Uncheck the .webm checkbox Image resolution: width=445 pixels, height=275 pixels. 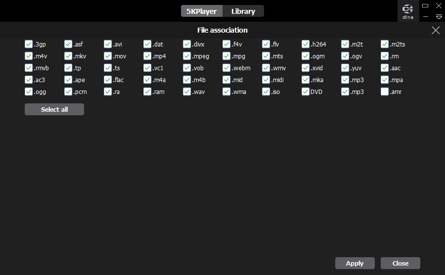coord(226,68)
